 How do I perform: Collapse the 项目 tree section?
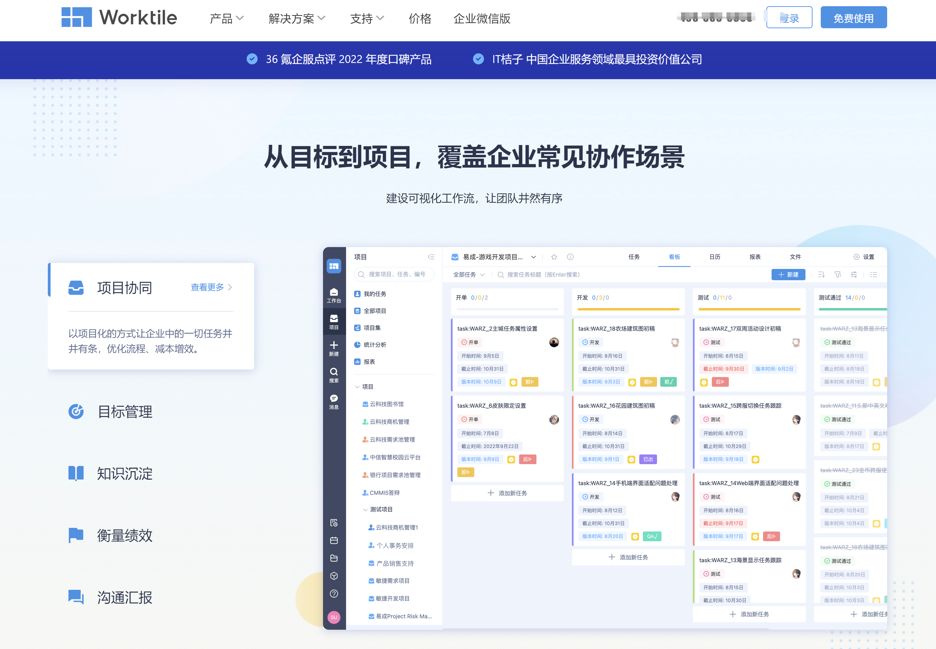click(x=357, y=387)
